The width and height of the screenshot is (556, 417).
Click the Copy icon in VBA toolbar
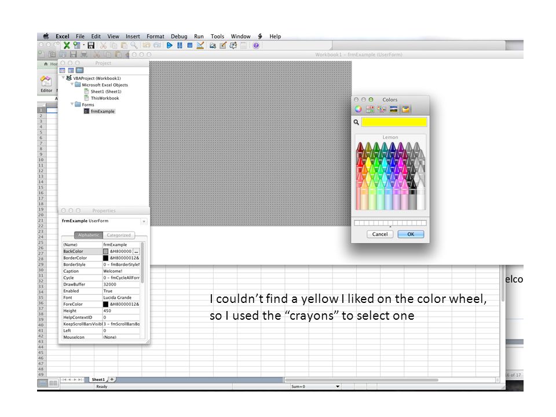114,45
